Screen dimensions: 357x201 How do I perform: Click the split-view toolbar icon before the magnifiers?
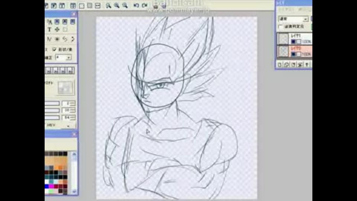98,6
